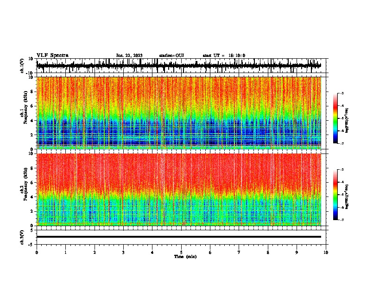Click the '-3' tick on ch.1 color bar
Screen dimensions: 367x283
click(342, 93)
